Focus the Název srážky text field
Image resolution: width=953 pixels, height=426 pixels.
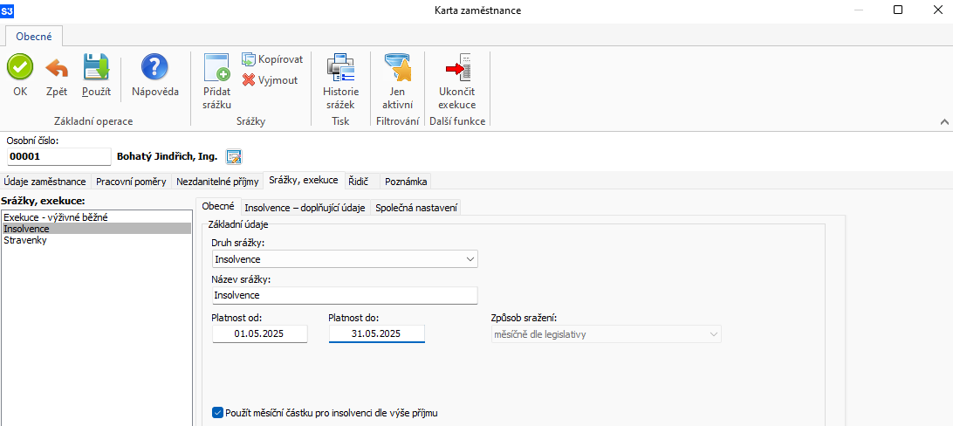coord(345,295)
